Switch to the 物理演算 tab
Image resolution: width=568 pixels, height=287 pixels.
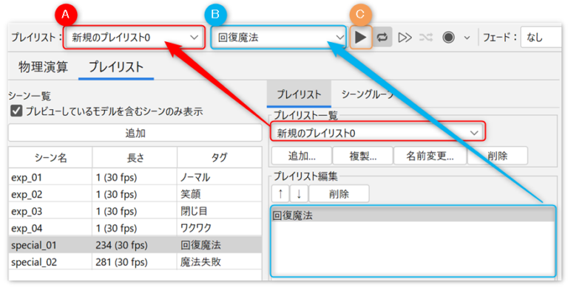click(x=43, y=67)
